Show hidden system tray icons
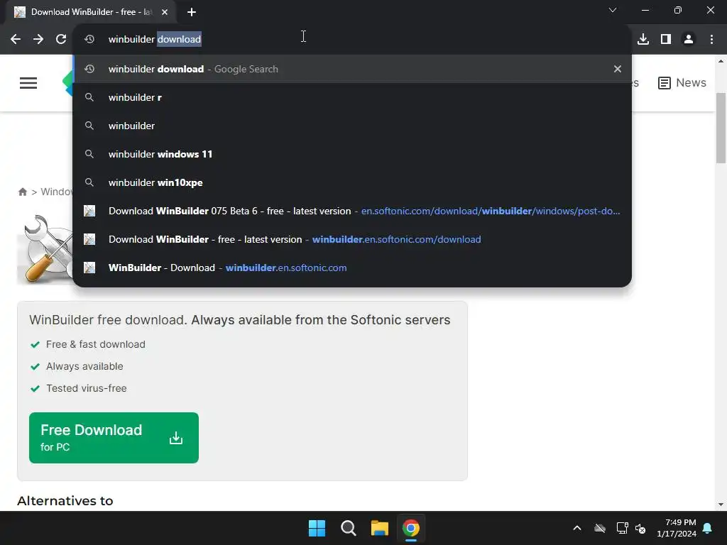The image size is (727, 545). (x=577, y=528)
